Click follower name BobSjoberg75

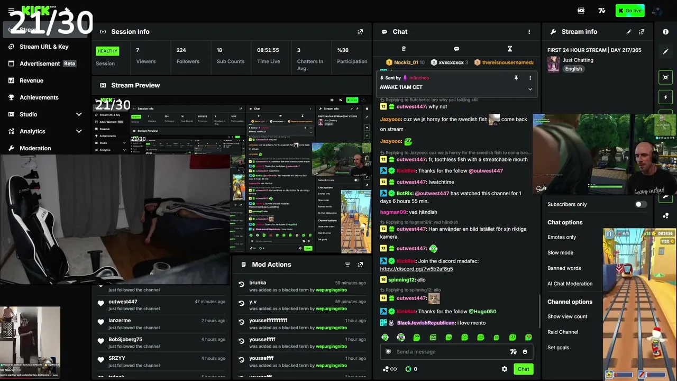point(125,339)
